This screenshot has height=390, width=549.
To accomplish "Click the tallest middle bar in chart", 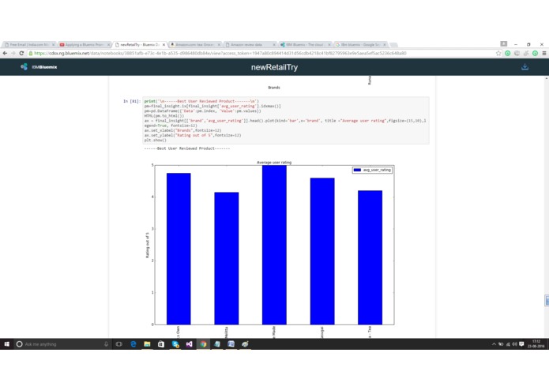I will [274, 245].
